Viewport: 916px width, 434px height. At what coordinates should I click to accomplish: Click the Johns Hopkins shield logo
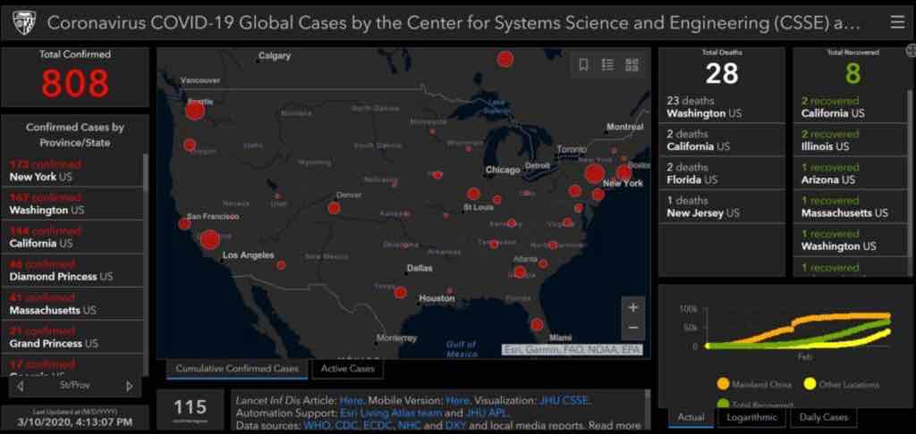[23, 22]
